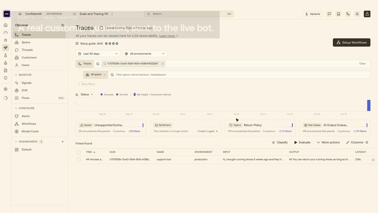Image resolution: width=378 pixels, height=213 pixels.
Task: Open the All spans dropdown
Action: (96, 75)
